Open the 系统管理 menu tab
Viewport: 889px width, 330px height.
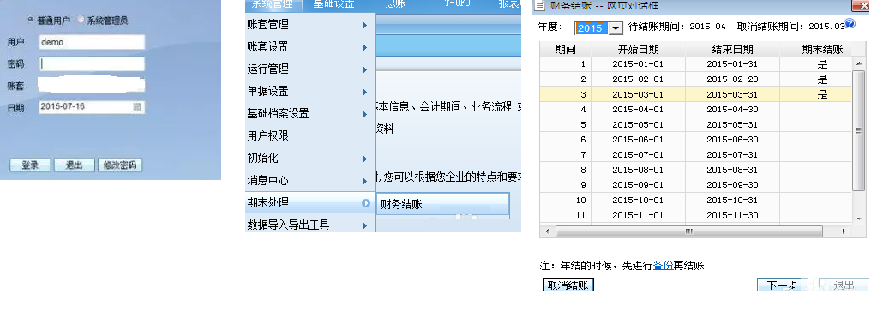pos(273,4)
